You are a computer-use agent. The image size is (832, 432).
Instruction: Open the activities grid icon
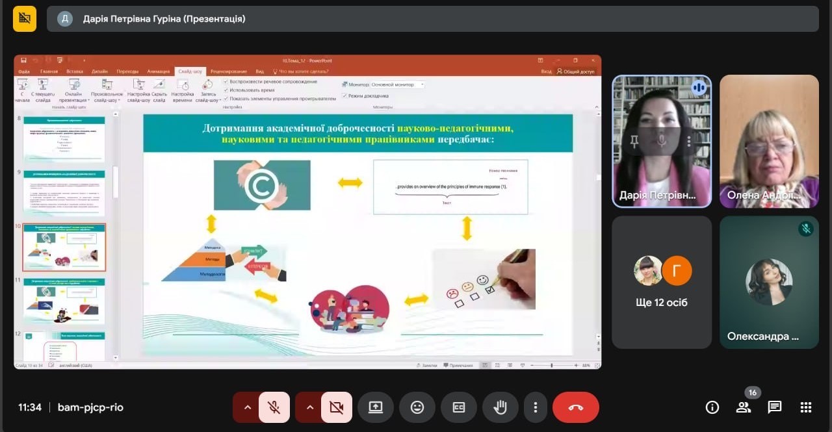(x=806, y=407)
